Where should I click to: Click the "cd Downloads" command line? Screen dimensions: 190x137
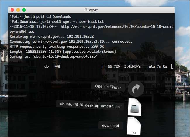point(57,16)
